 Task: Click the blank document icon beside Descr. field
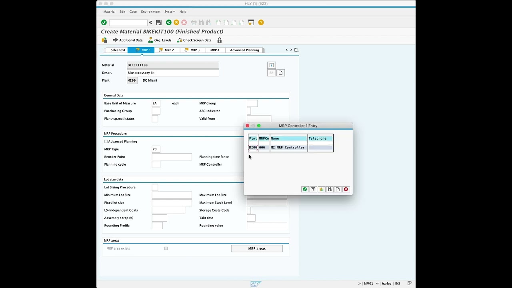coord(280,73)
